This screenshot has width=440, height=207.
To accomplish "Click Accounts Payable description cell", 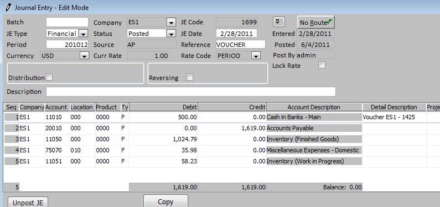I will [x=314, y=129].
